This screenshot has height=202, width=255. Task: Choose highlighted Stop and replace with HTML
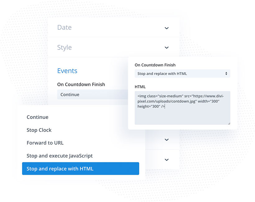pyautogui.click(x=81, y=168)
